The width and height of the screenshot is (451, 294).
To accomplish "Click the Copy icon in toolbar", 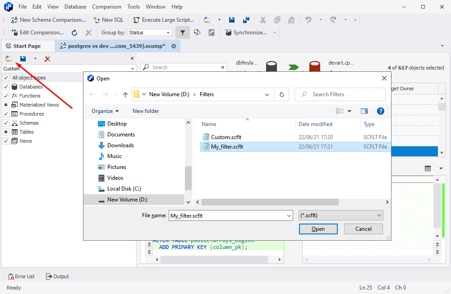I will click(x=277, y=20).
